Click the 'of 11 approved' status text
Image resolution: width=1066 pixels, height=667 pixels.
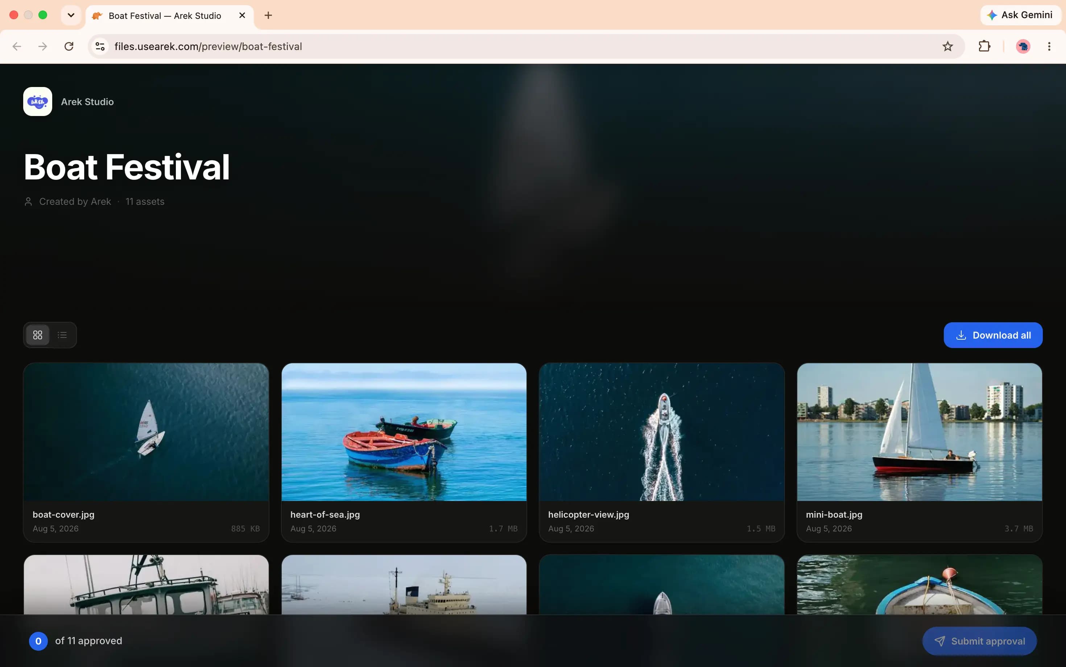(x=89, y=641)
